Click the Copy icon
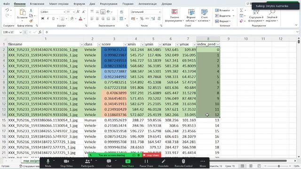The width and height of the screenshot is (301, 169). [31, 15]
